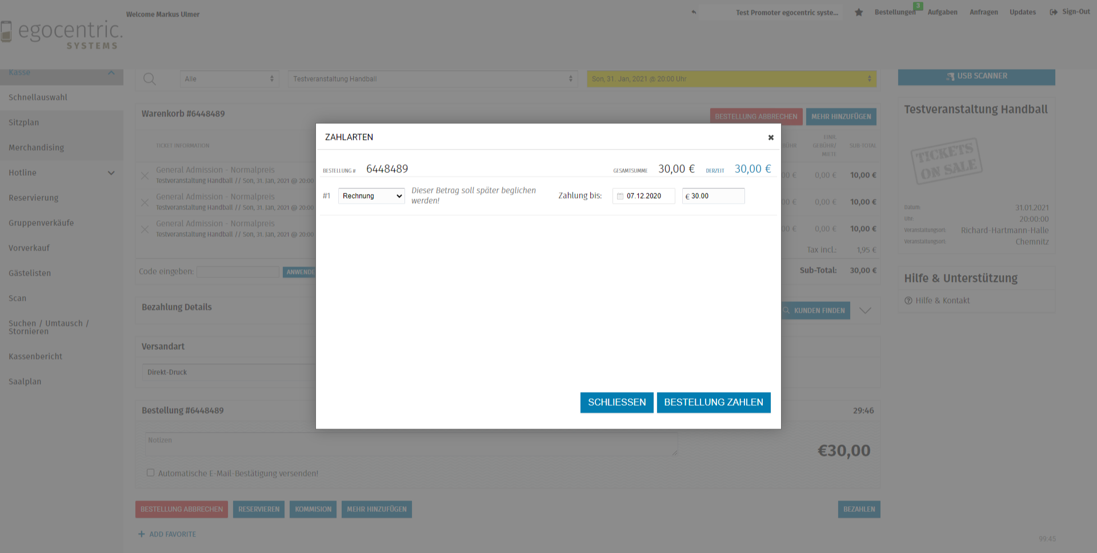
Task: Close the Zahlarten dialog with X
Action: (770, 138)
